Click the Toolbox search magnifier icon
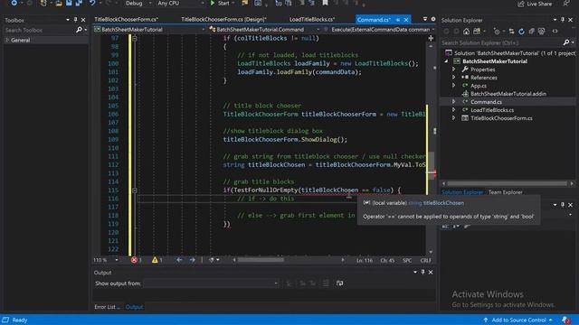Viewport: 579px width, 325px height. click(x=79, y=30)
